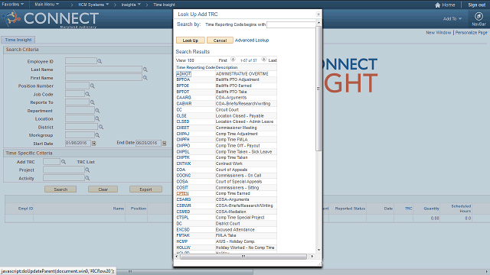Open the Time Insight breadcrumb item
Image resolution: width=490 pixels, height=275 pixels.
164,5
